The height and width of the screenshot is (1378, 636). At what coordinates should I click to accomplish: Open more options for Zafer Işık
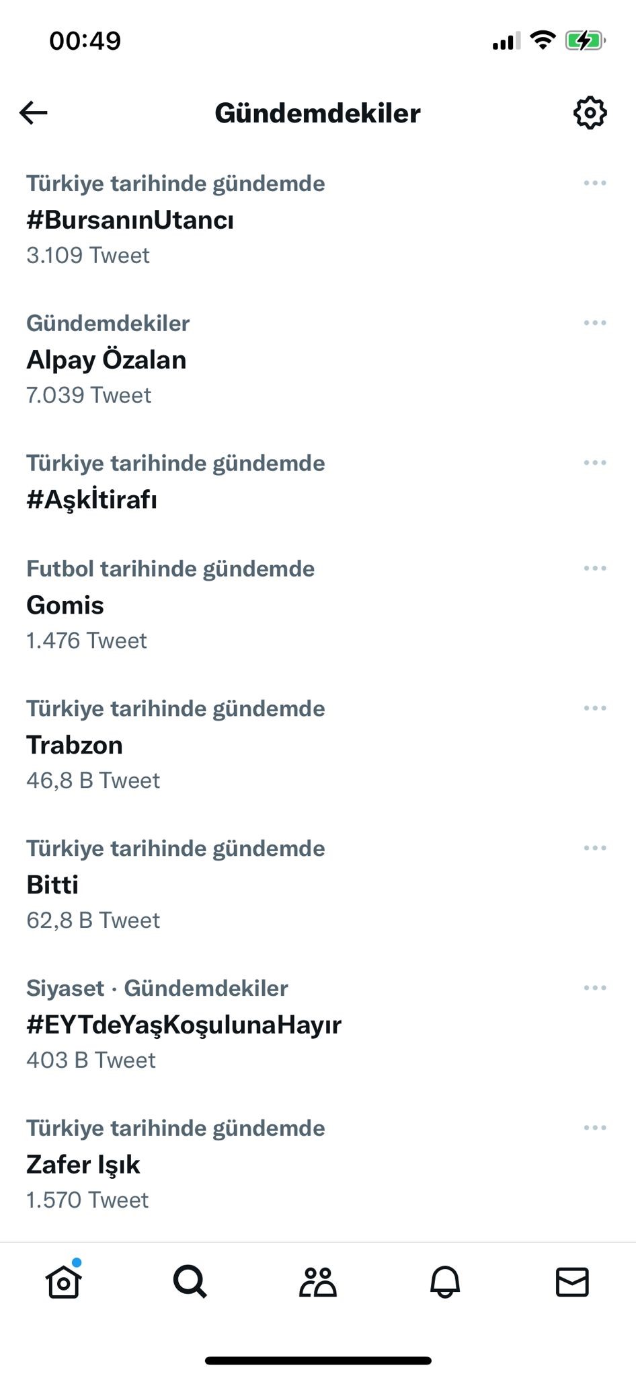click(595, 1128)
